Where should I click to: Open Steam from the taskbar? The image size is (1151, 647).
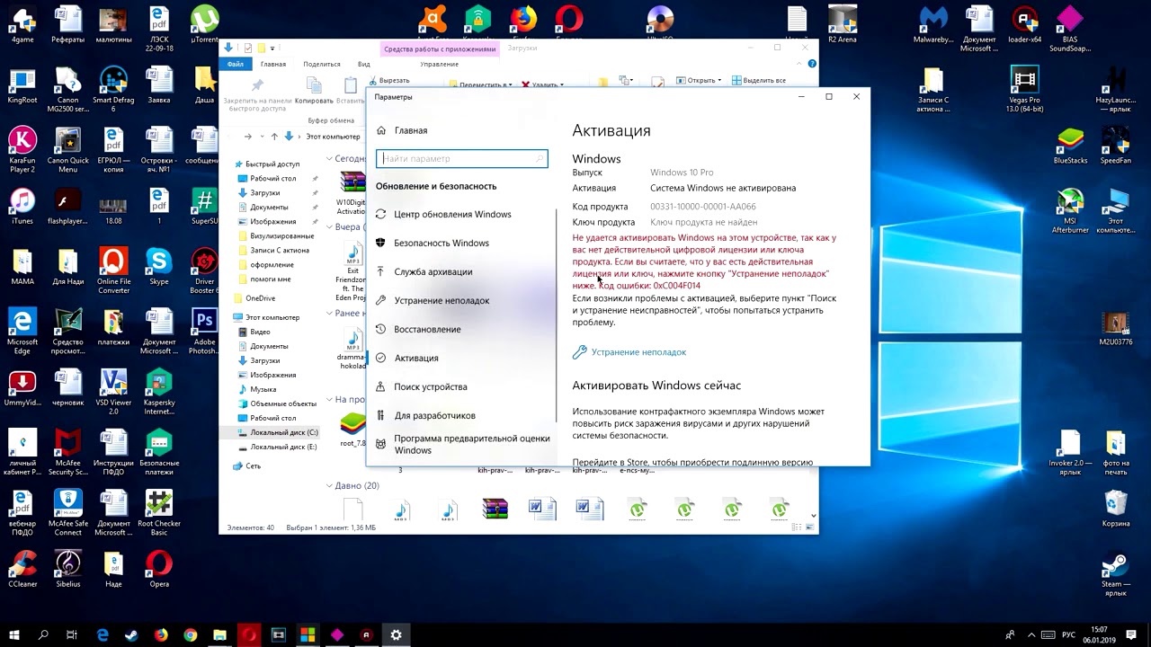131,635
